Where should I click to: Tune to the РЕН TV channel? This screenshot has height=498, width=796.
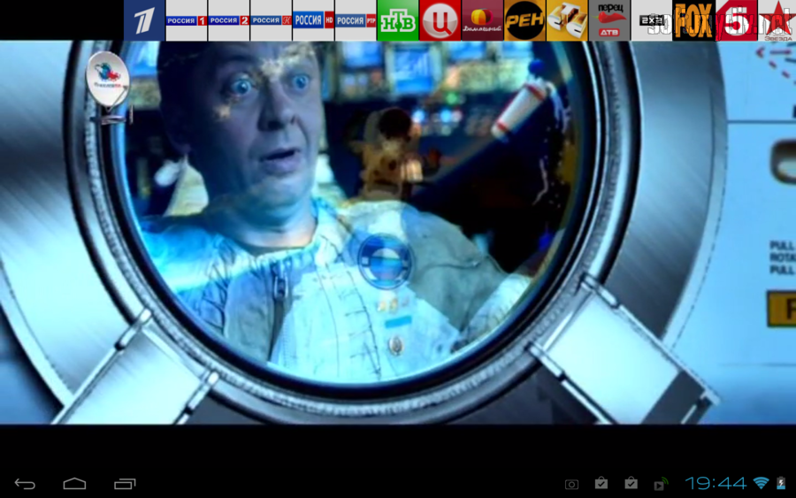pos(524,20)
